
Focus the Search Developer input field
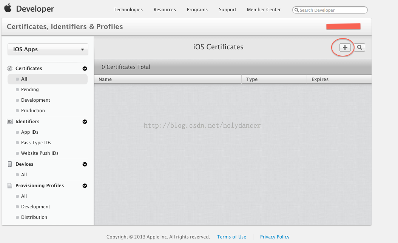click(330, 10)
